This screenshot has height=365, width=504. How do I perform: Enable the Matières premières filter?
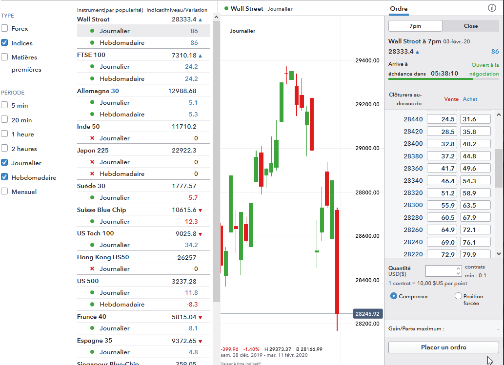coord(4,57)
